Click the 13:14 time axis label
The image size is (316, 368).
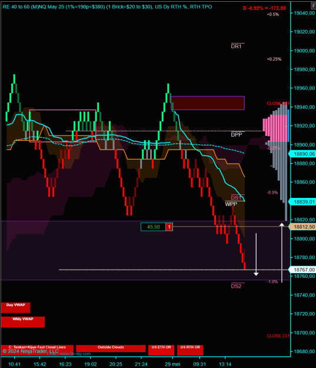pos(225,364)
